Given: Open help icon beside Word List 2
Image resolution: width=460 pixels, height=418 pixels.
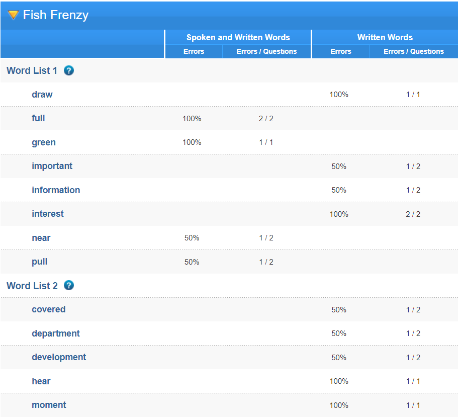Looking at the screenshot, I should coord(69,285).
